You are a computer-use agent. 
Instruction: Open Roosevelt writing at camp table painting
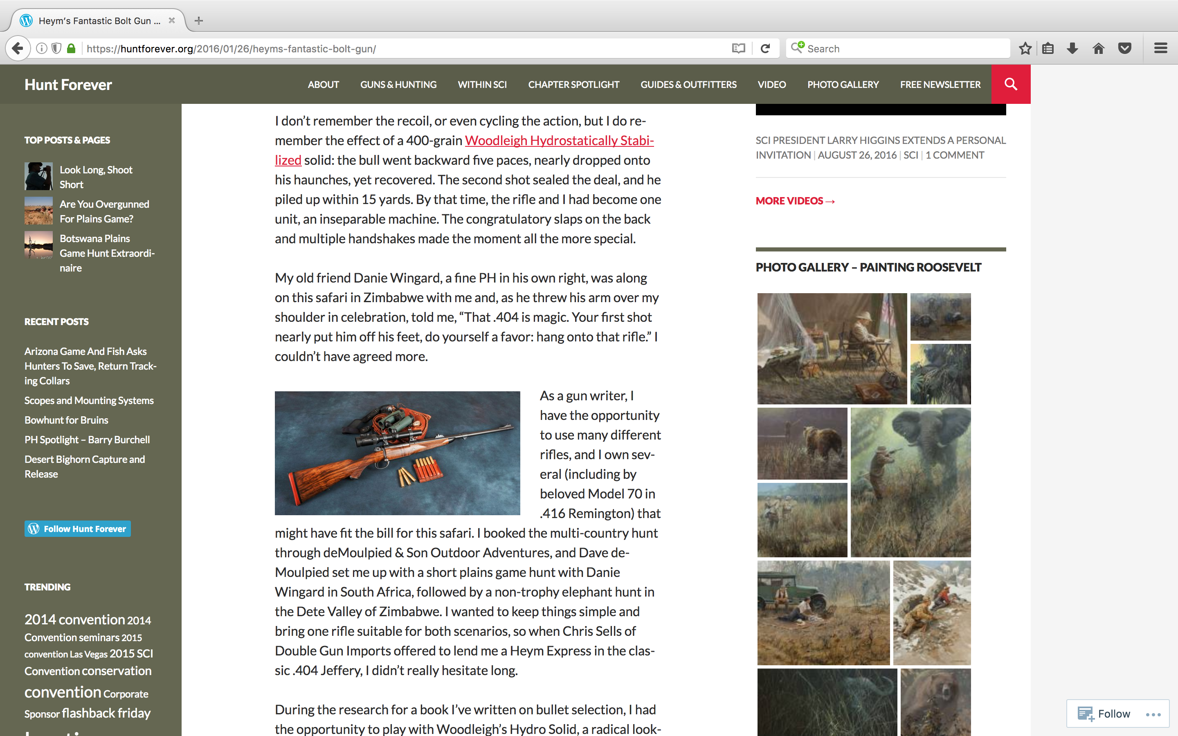click(x=832, y=348)
